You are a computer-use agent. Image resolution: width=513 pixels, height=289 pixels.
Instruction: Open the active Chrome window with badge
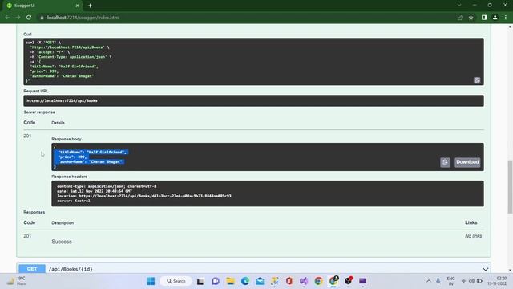[x=333, y=281]
